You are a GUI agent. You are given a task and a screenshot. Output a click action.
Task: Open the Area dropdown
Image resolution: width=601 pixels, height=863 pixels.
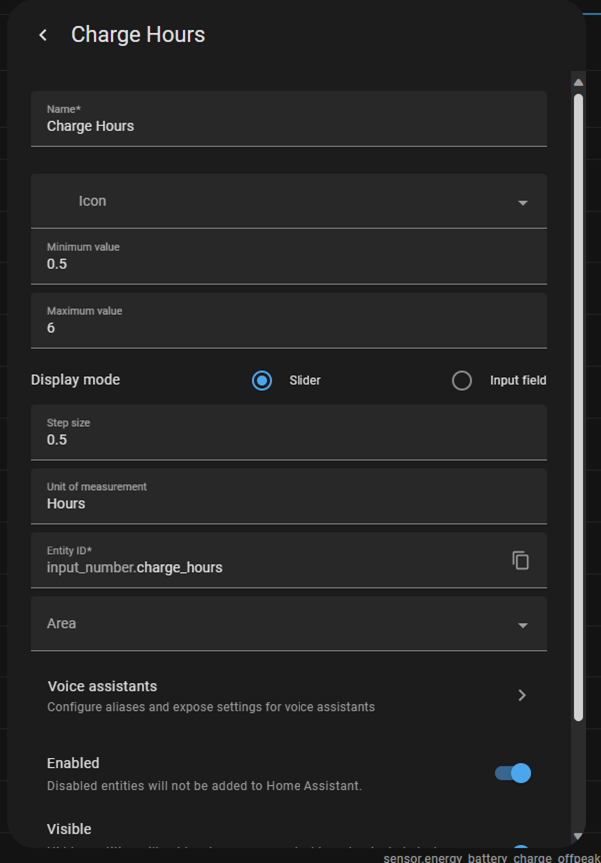click(289, 624)
